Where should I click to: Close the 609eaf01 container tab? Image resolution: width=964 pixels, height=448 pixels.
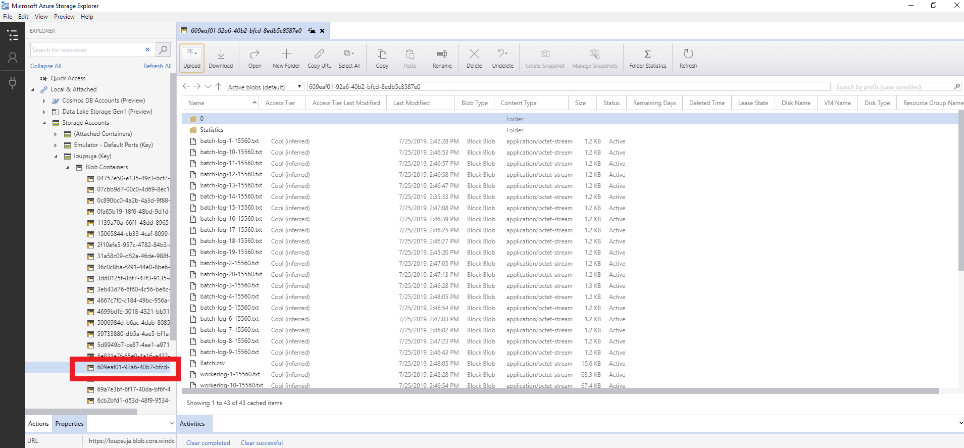point(322,31)
